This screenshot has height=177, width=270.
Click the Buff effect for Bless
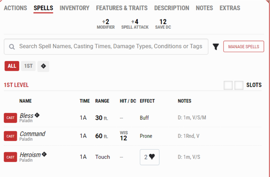pos(144,118)
